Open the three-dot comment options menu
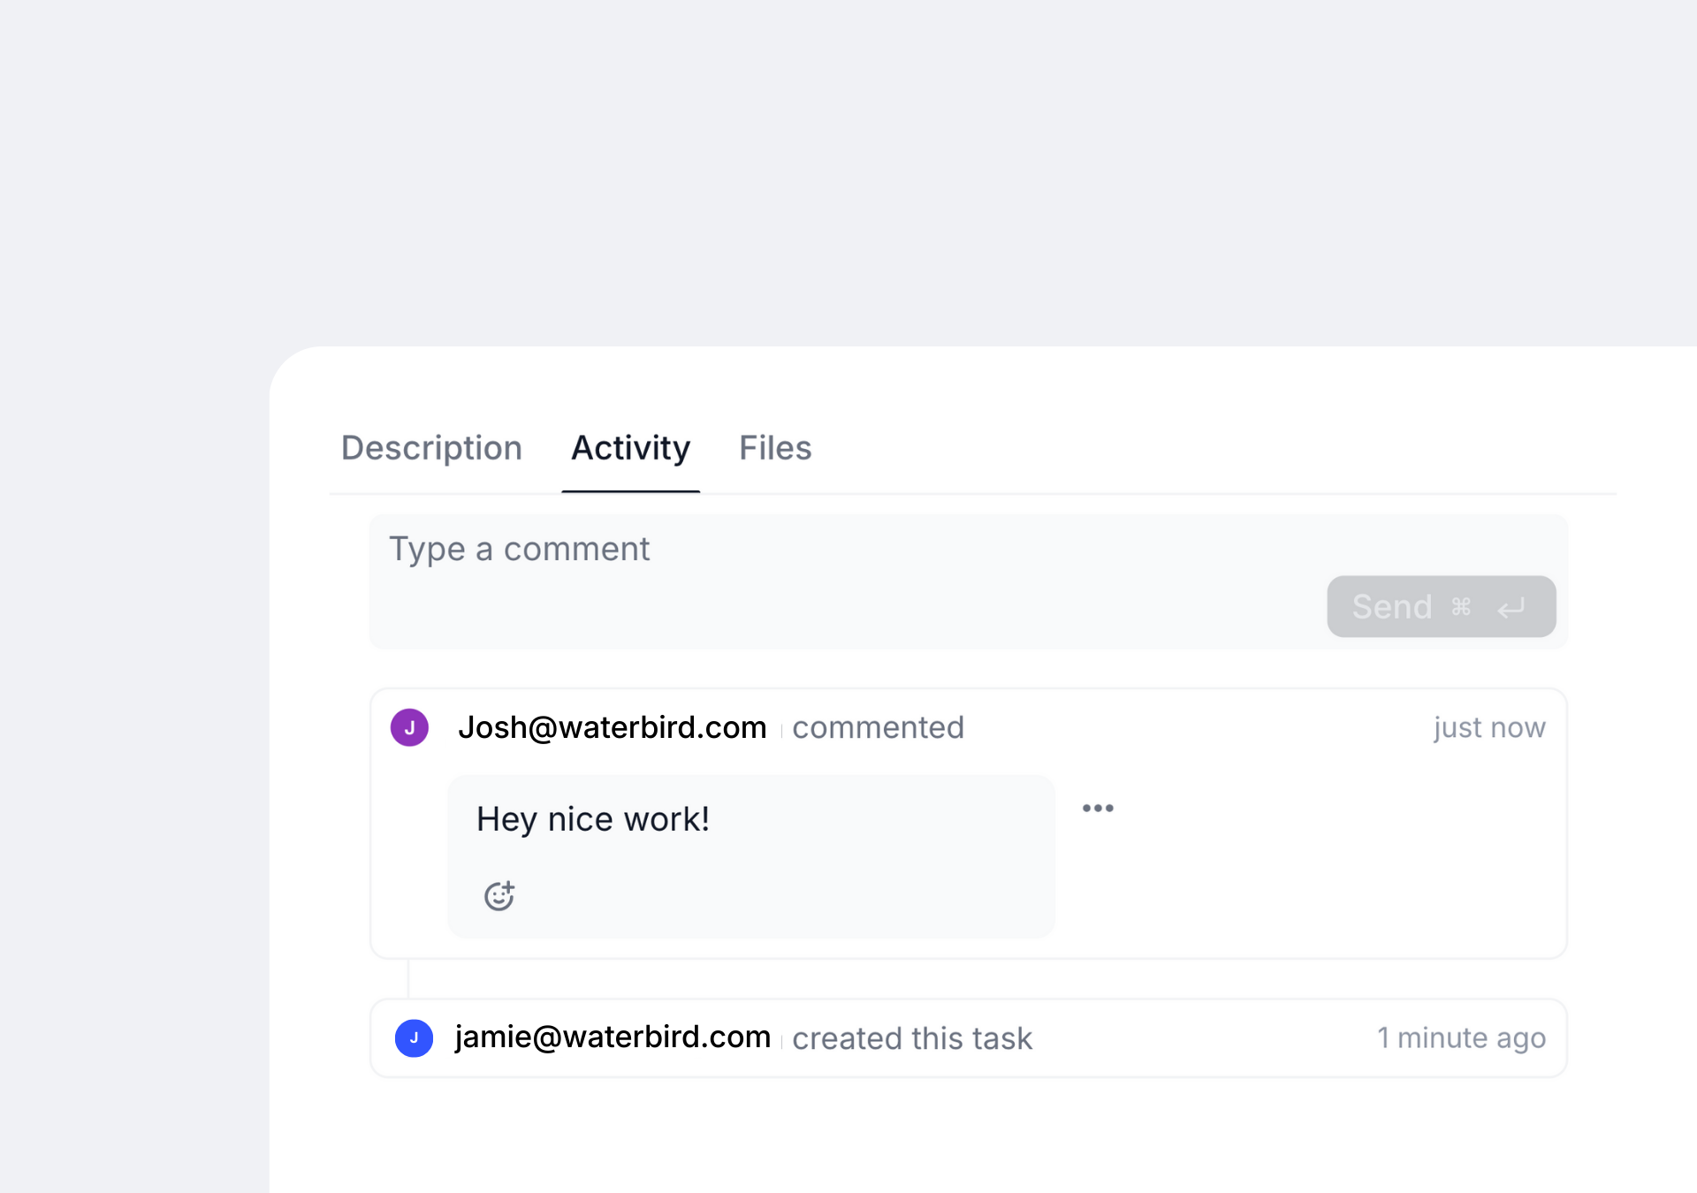1697x1193 pixels. (1098, 808)
